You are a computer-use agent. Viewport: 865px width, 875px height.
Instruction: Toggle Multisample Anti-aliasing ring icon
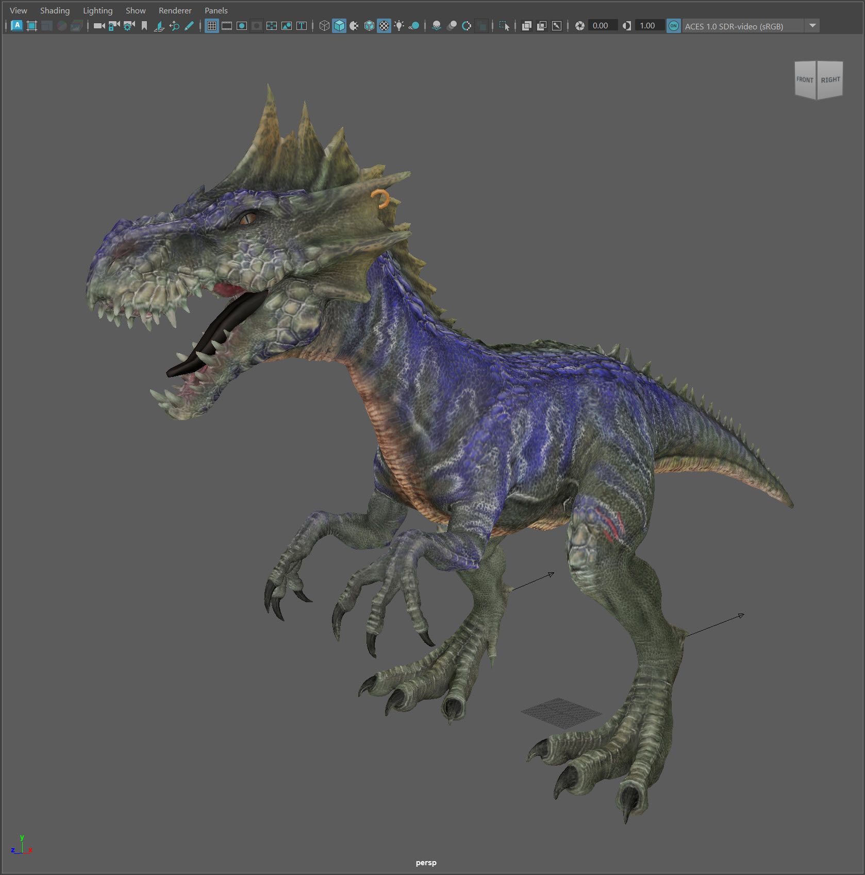click(x=467, y=26)
